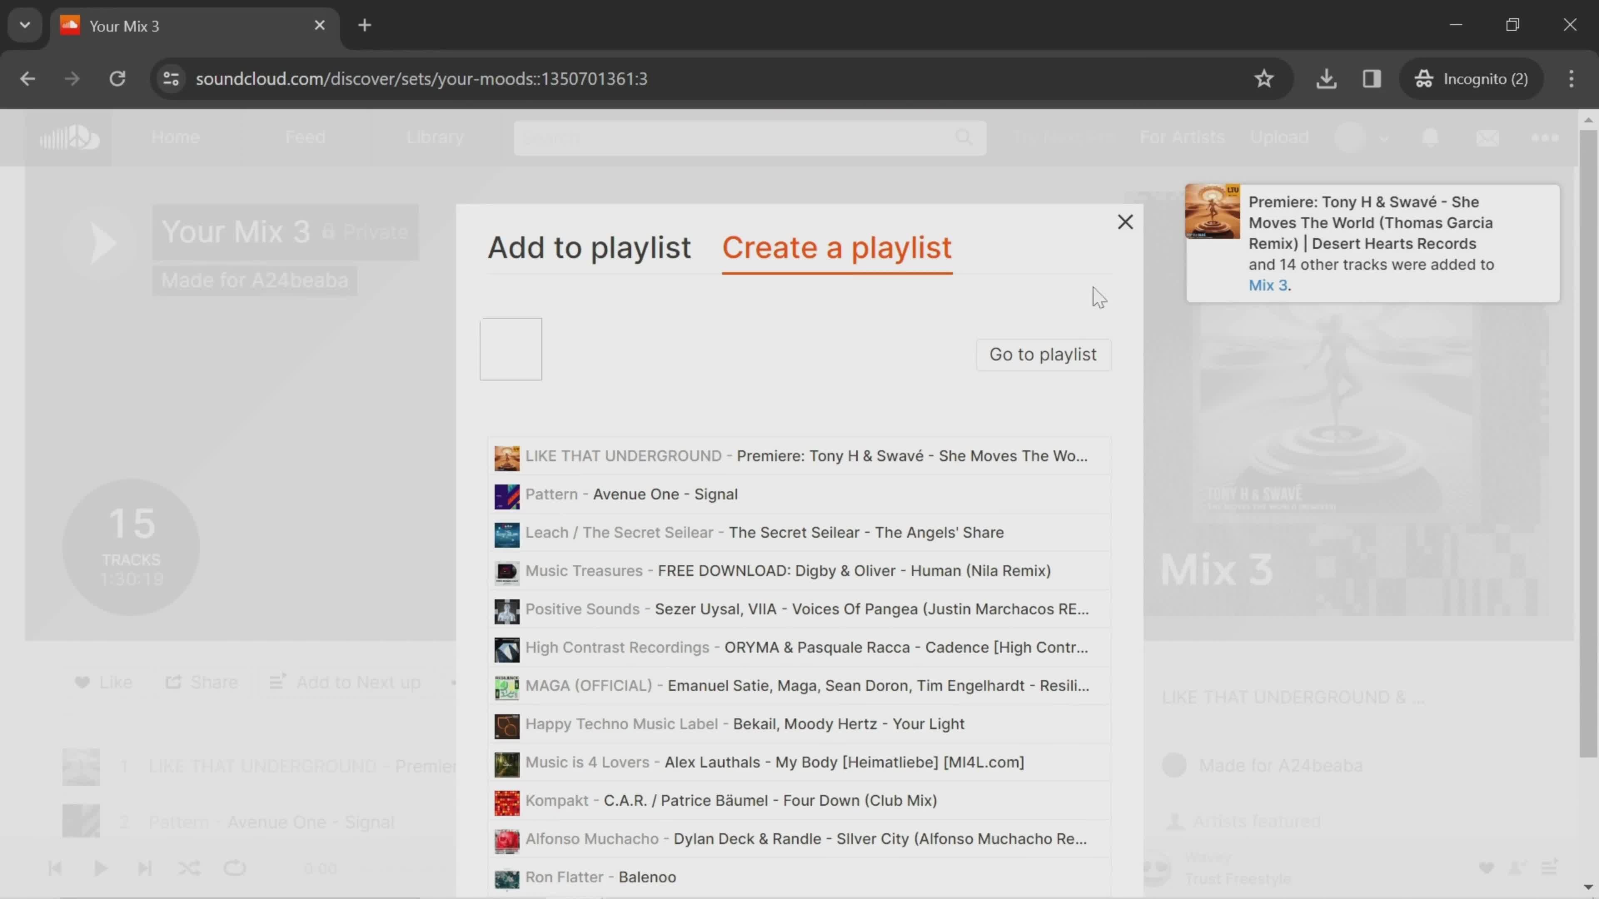
Task: Click the Incognito (2) indicator
Action: (x=1471, y=79)
